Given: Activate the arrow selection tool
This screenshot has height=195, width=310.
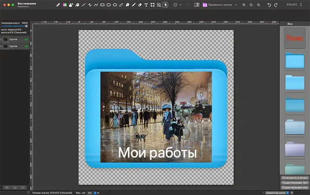Looking at the screenshot, I should (165, 5).
